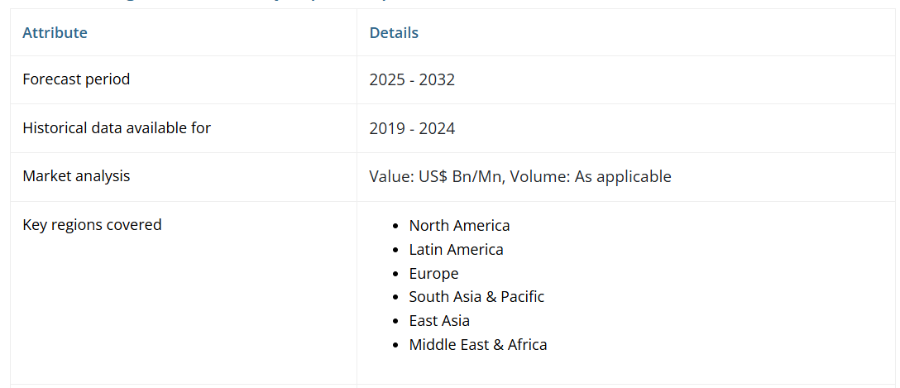
Task: Click Middle East & Africa list item
Action: pyautogui.click(x=478, y=345)
